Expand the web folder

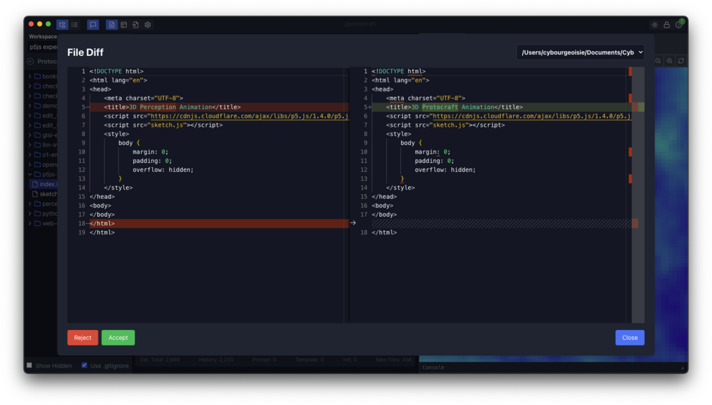30,223
